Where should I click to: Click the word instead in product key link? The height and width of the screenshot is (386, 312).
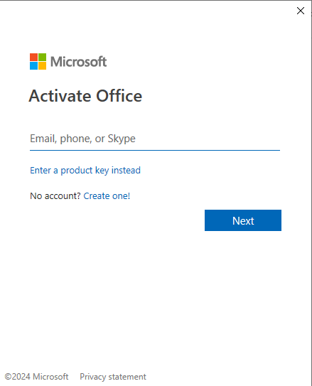coord(126,170)
